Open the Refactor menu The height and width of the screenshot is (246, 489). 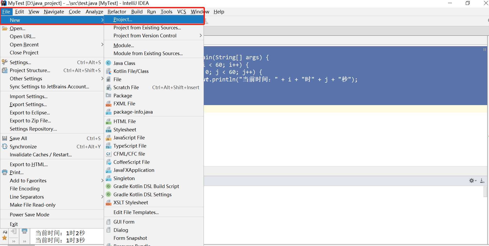(x=117, y=12)
